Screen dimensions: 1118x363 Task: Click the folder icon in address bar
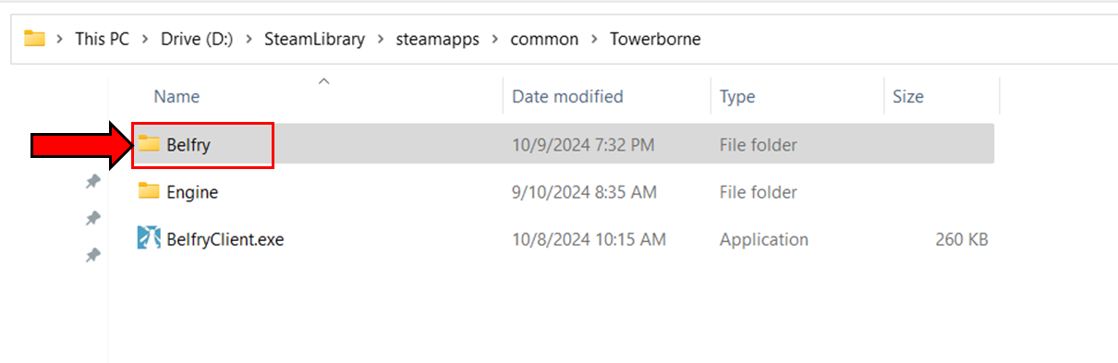pos(34,39)
